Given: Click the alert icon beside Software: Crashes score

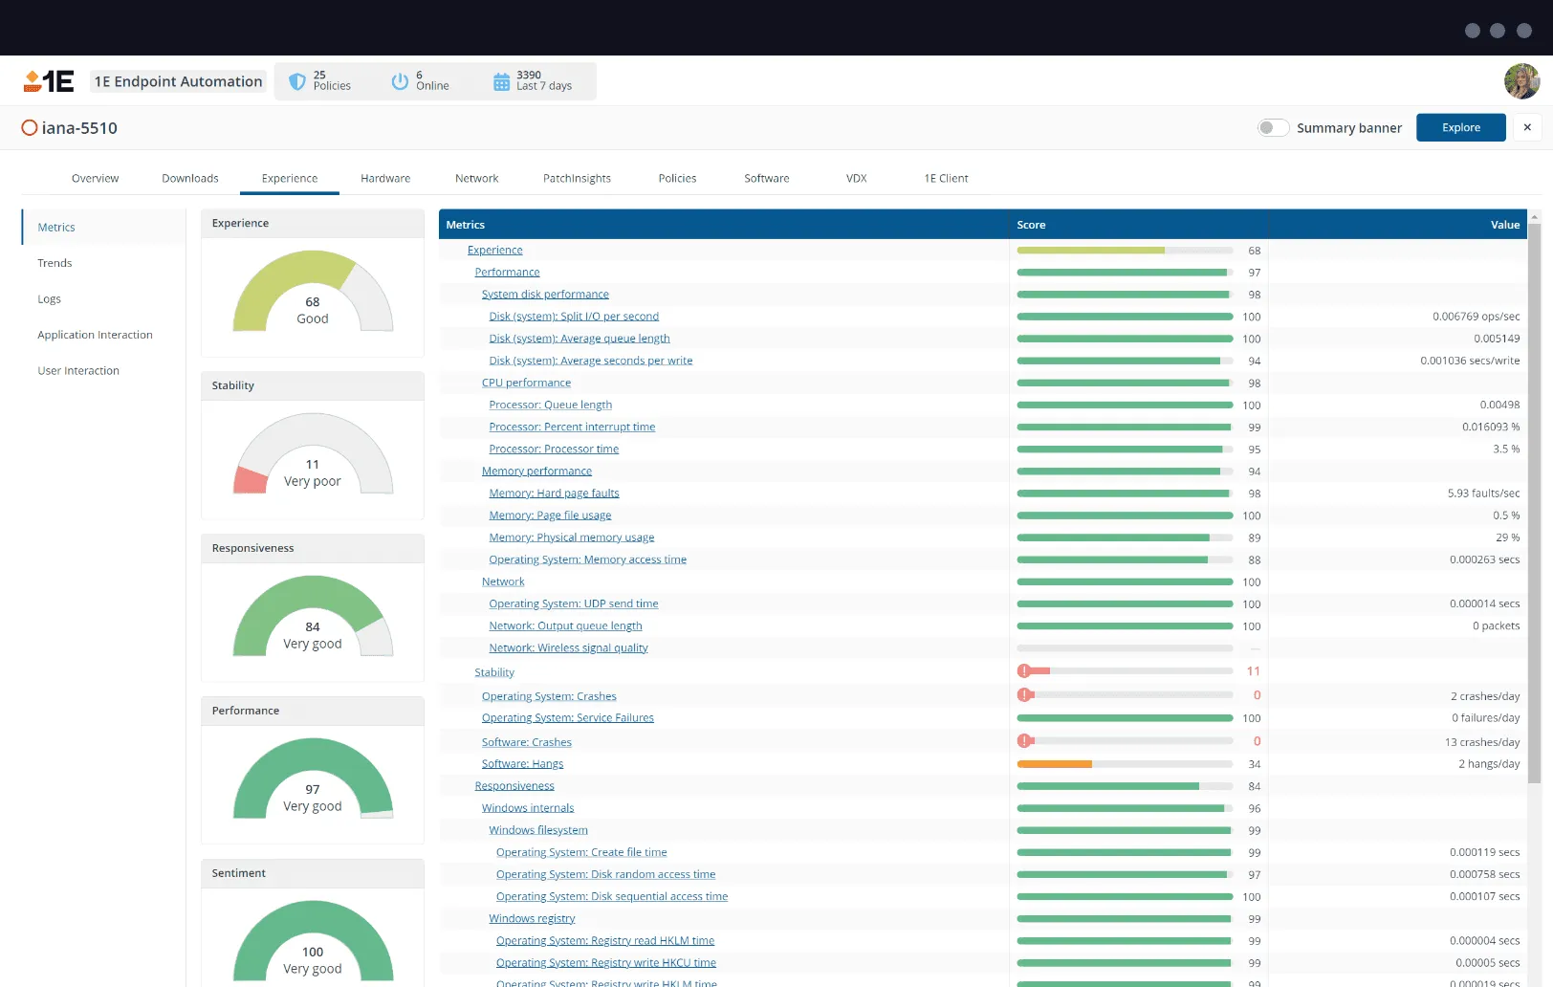Looking at the screenshot, I should click(1026, 740).
